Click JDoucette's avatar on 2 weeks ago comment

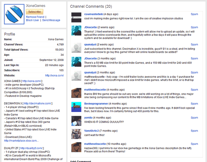(76, 31)
